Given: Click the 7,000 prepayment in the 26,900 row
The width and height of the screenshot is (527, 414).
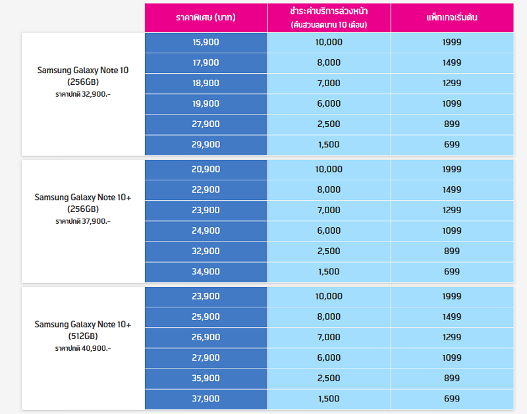Looking at the screenshot, I should tap(329, 338).
